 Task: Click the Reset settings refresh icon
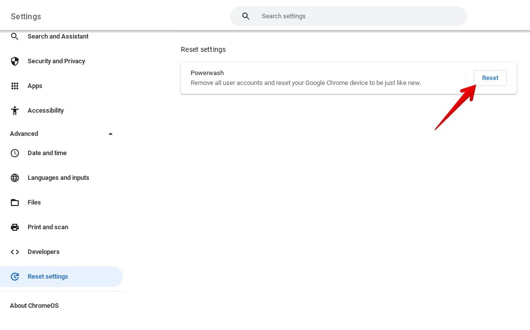coord(15,276)
